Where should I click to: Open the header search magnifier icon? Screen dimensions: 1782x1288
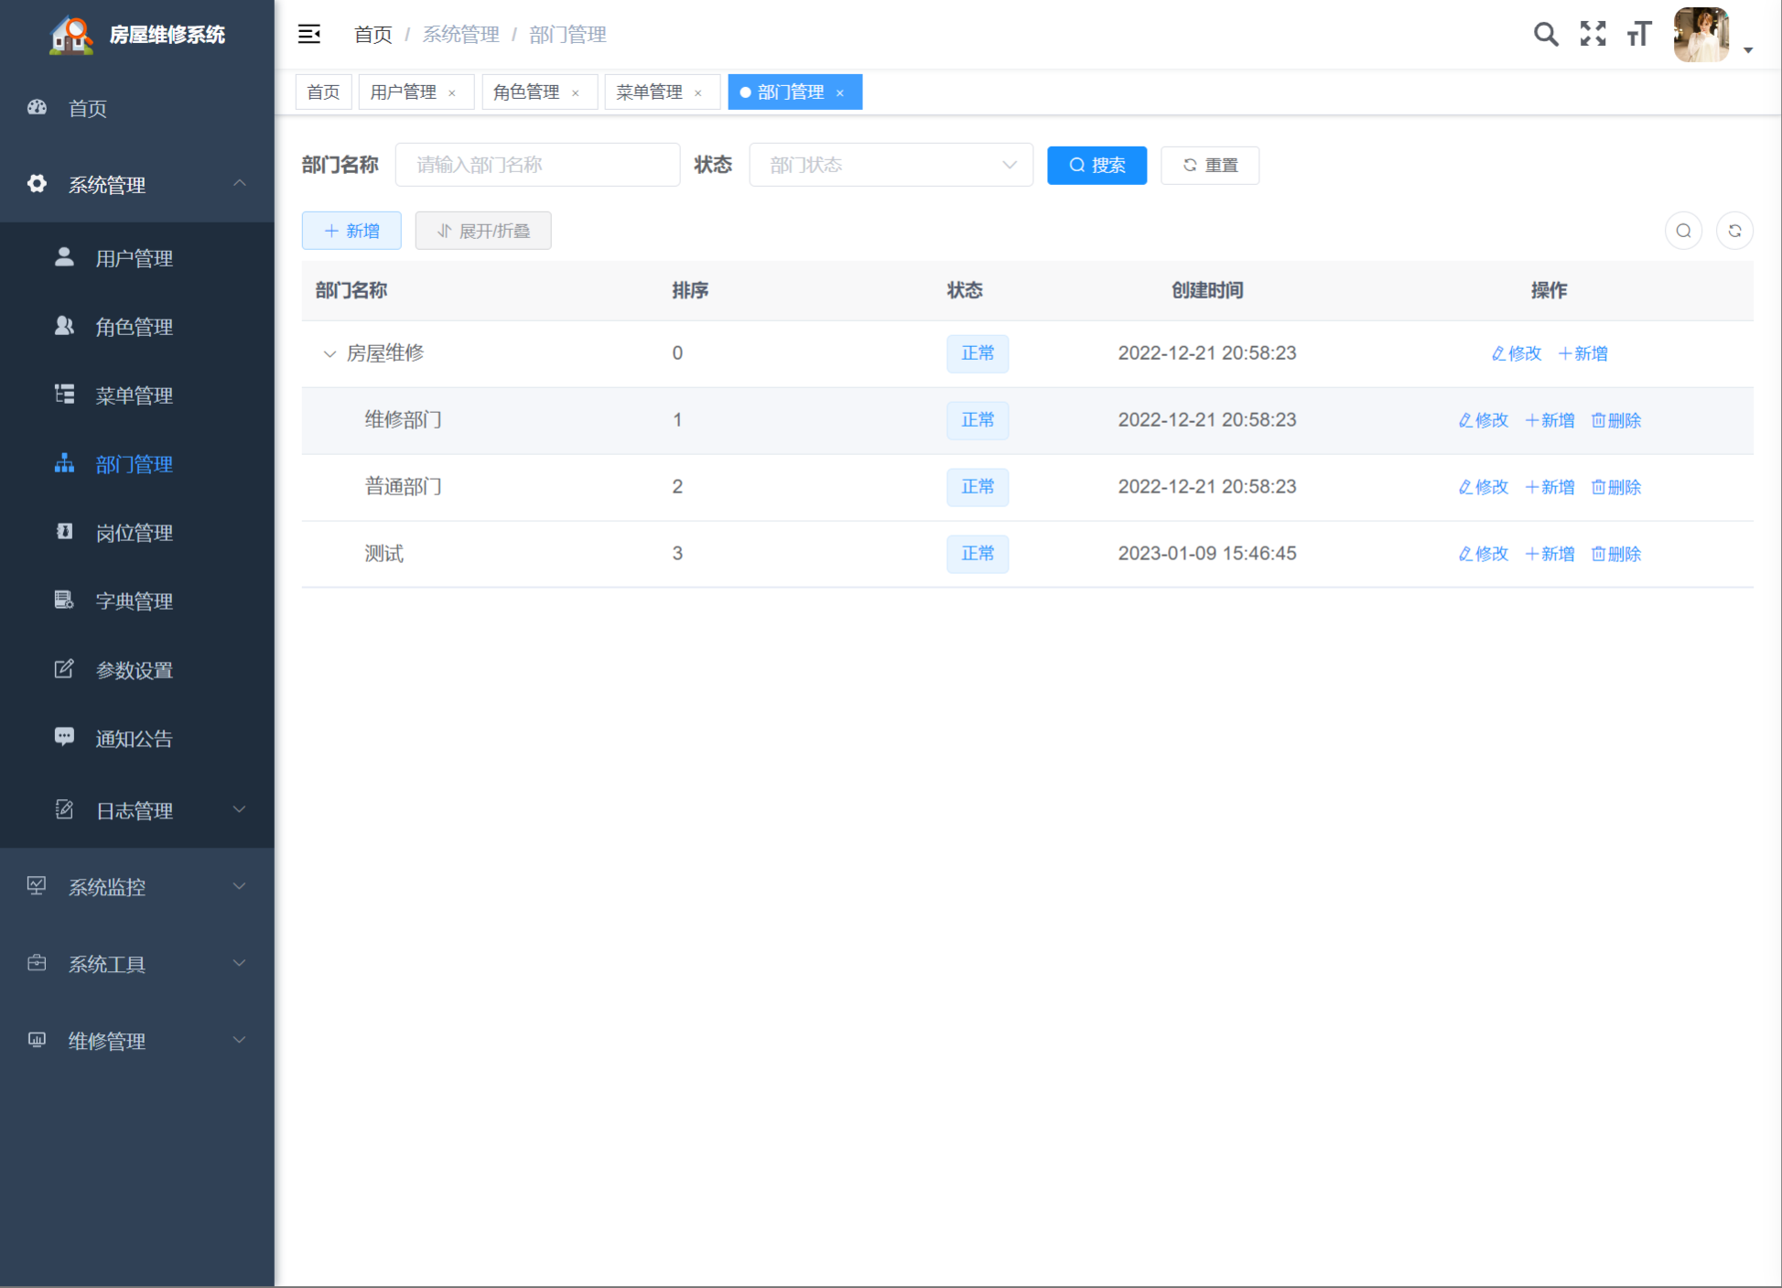coord(1545,34)
